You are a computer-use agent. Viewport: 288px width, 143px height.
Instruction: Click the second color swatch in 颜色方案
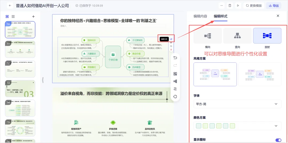(205, 126)
